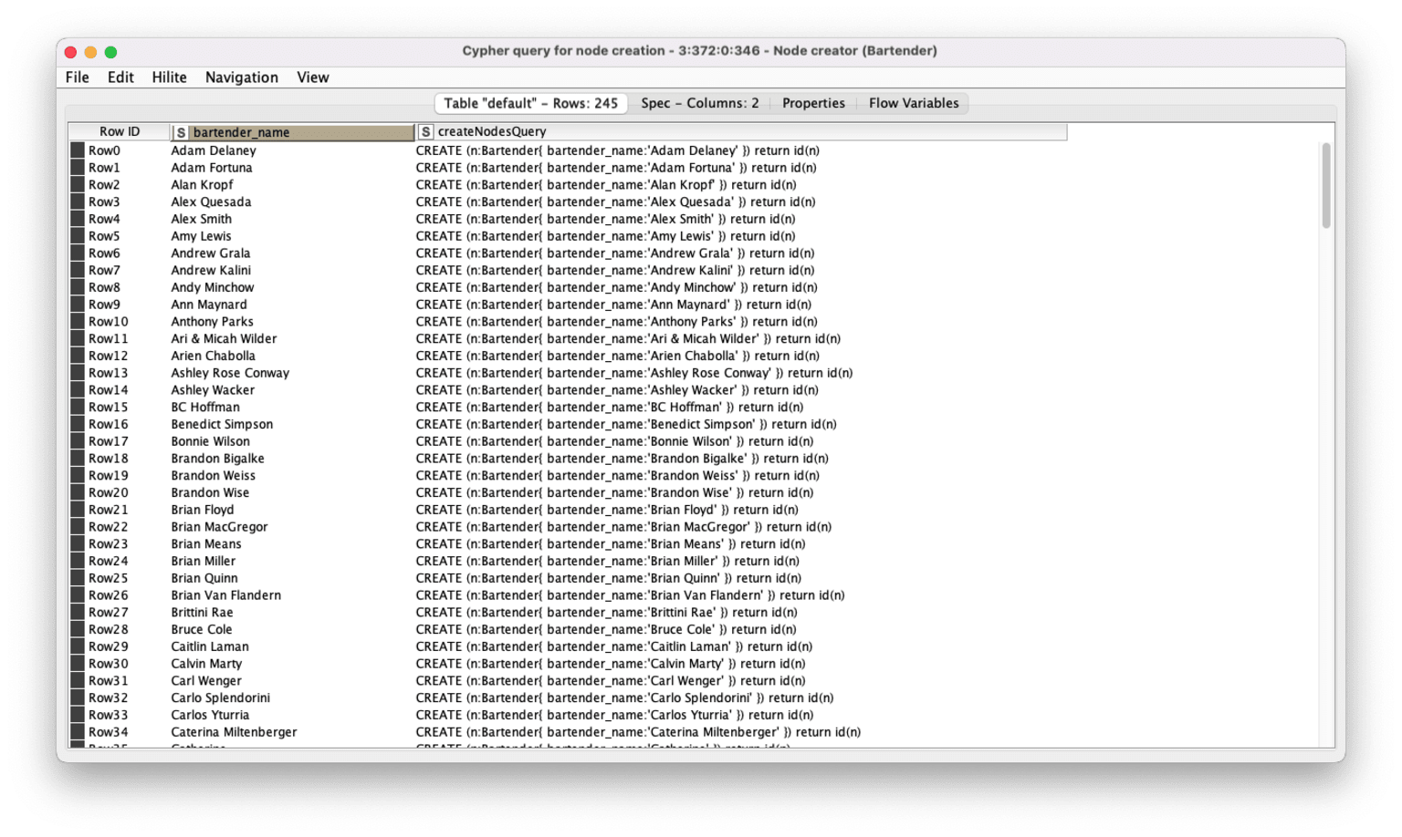The height and width of the screenshot is (837, 1402).
Task: Select the name cell 'Brandon Bigalke'
Action: 292,459
